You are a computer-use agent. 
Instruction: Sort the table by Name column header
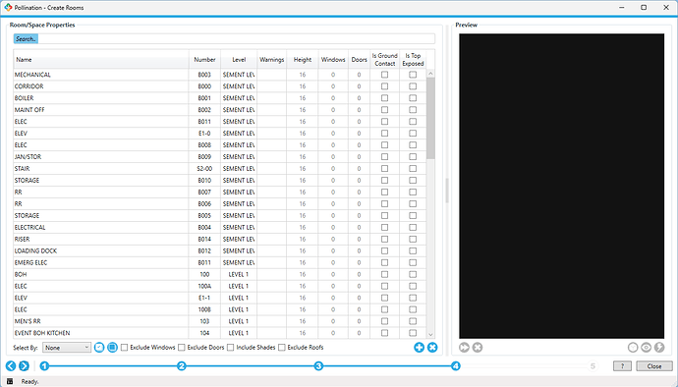click(101, 60)
